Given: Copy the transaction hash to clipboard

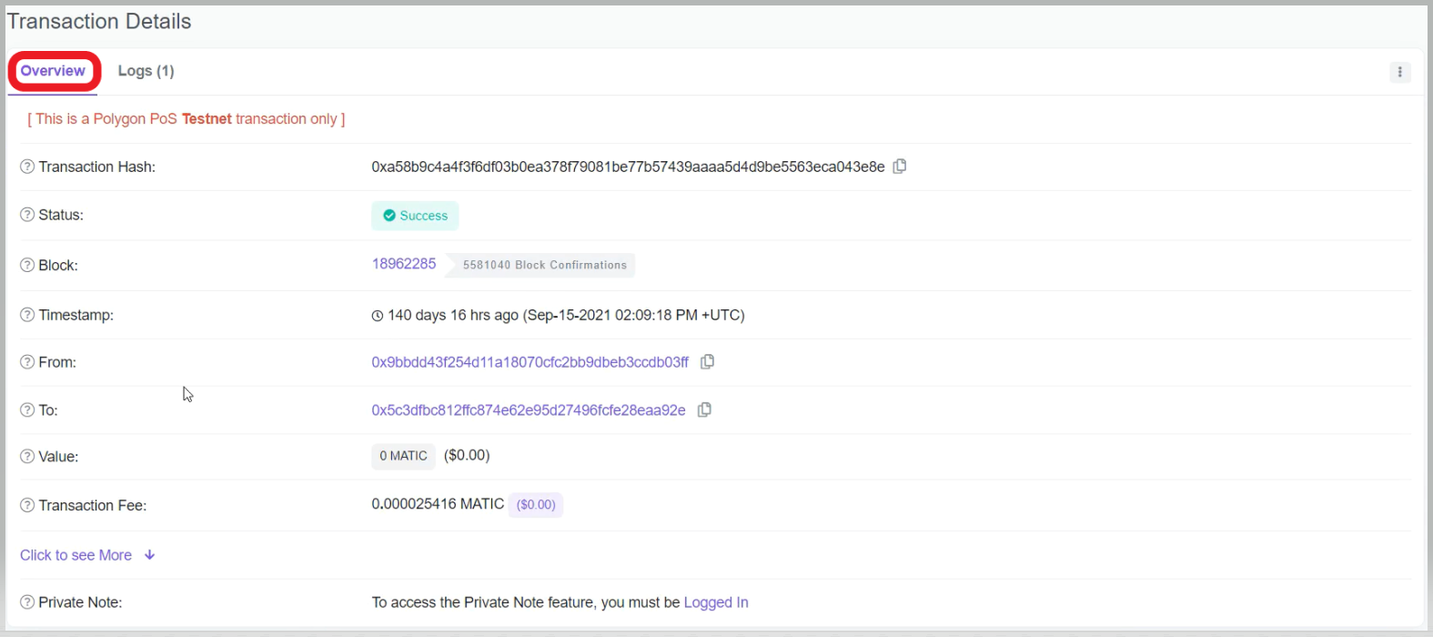Looking at the screenshot, I should [x=899, y=167].
